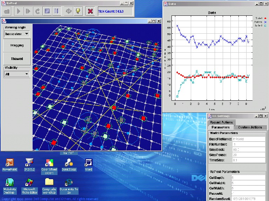The height and width of the screenshot is (201, 269).
Task: Pause the simulation
Action: pyautogui.click(x=56, y=11)
